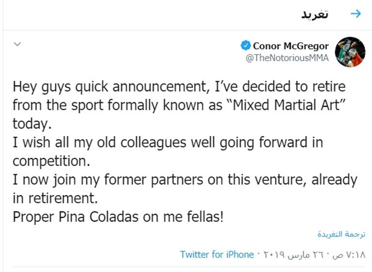Open the tweet options chevron menu
The width and height of the screenshot is (372, 272).
coord(17,45)
